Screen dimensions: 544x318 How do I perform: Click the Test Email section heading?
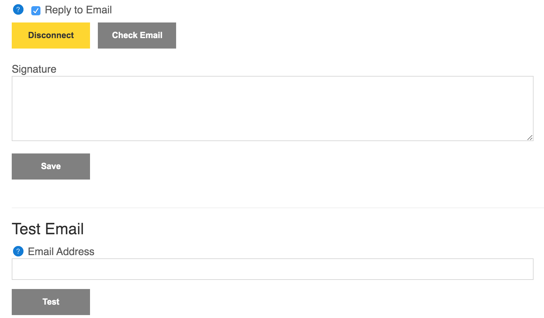48,229
